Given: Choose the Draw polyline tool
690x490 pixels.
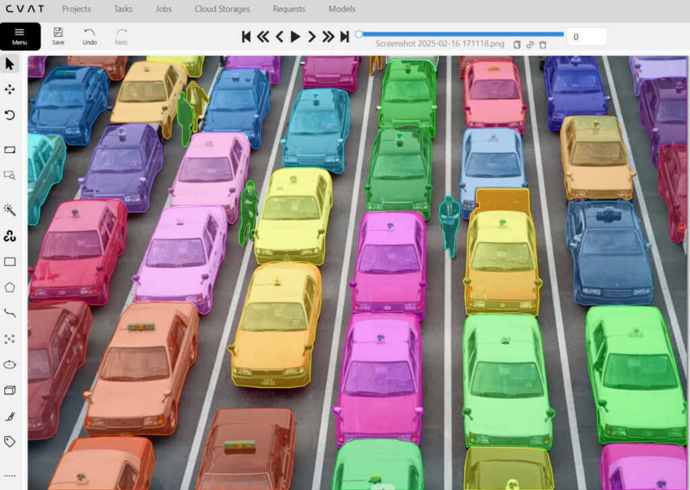Looking at the screenshot, I should 9,313.
